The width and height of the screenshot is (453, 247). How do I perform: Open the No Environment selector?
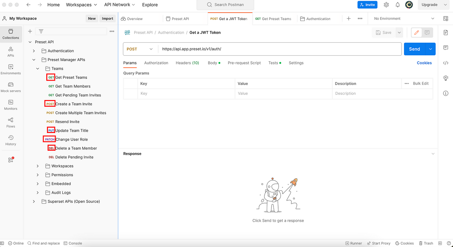click(404, 19)
